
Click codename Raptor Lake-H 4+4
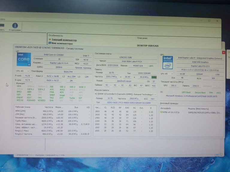(x=59, y=63)
